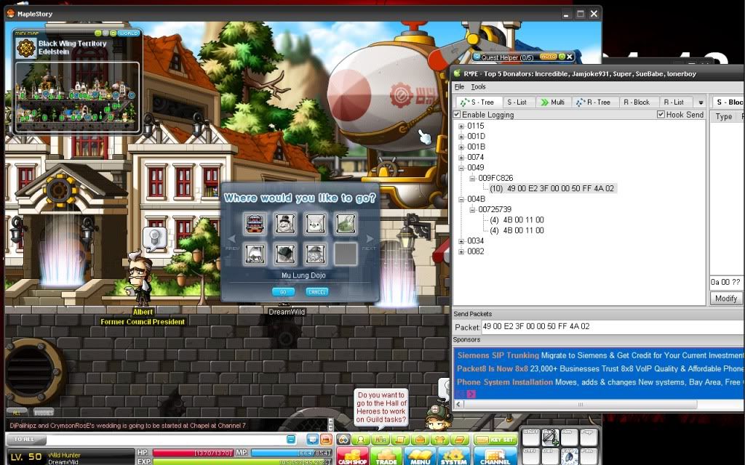Click the minimap shrink button
745x465 pixels.
98,33
